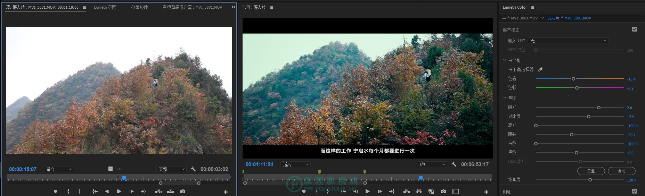Screen dimensions: 645x196
Task: Select 主 * MVI_3881.MOV master clip tab
Action: point(520,18)
